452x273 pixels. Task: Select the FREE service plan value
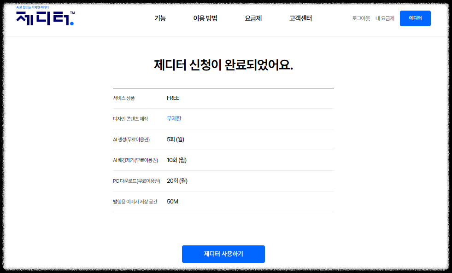(x=173, y=98)
